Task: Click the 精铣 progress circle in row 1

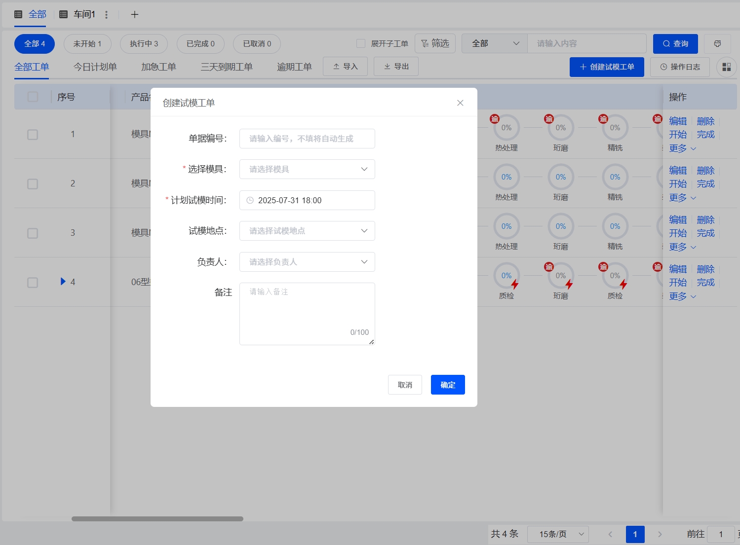Action: pyautogui.click(x=615, y=128)
